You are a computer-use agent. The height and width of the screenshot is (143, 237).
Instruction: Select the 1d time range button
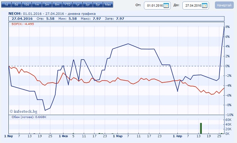pos(6,5)
